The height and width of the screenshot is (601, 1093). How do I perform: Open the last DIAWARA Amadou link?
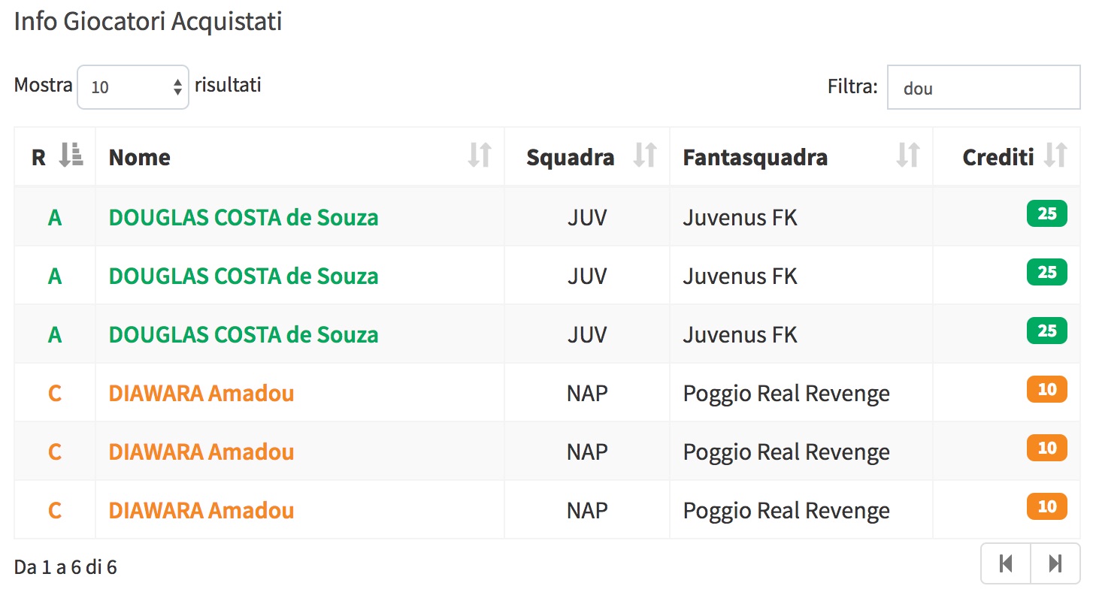[201, 510]
